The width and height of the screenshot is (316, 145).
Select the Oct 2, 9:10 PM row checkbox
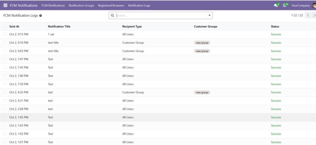coord(5,43)
